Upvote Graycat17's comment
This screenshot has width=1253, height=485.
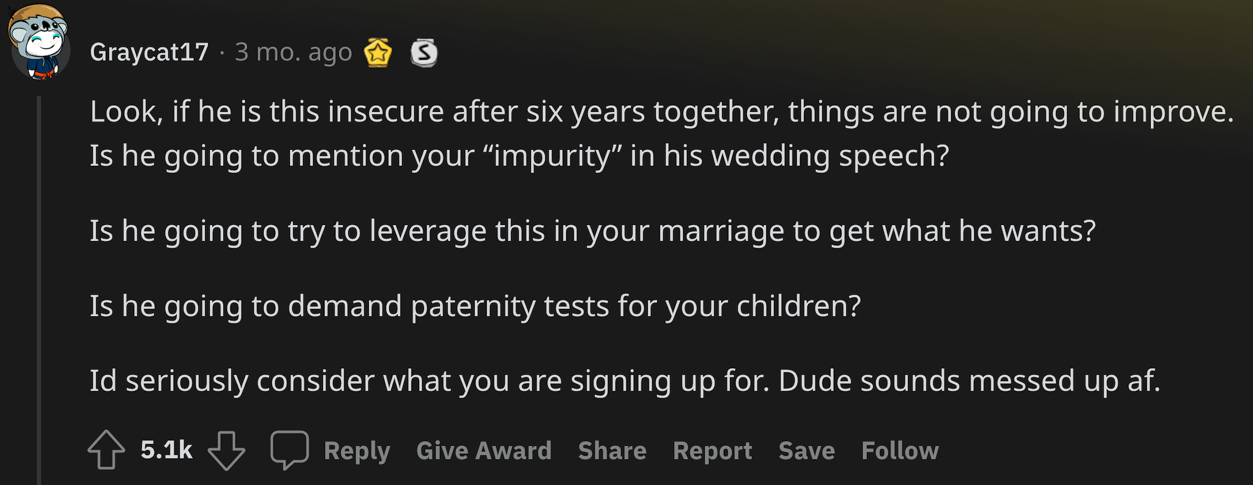click(106, 450)
